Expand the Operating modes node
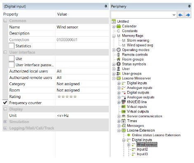The width and height of the screenshot is (194, 163). pos(114,50)
